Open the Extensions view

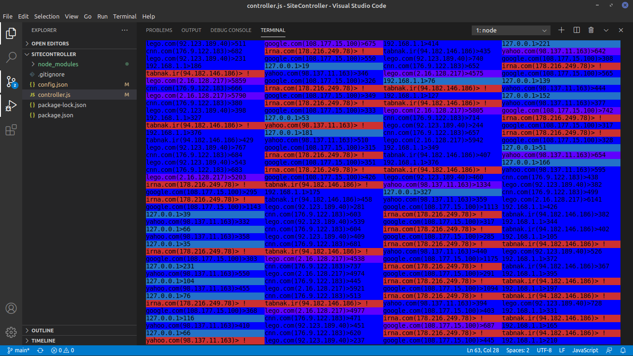(x=11, y=130)
